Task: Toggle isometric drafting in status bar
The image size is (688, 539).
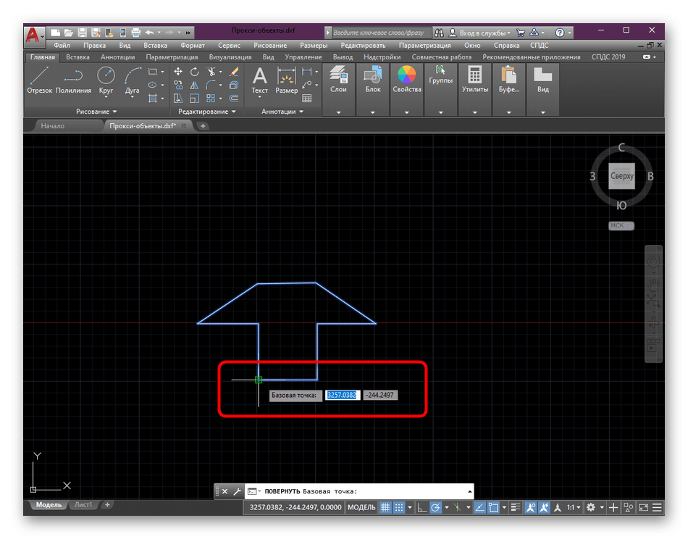Action: click(457, 507)
